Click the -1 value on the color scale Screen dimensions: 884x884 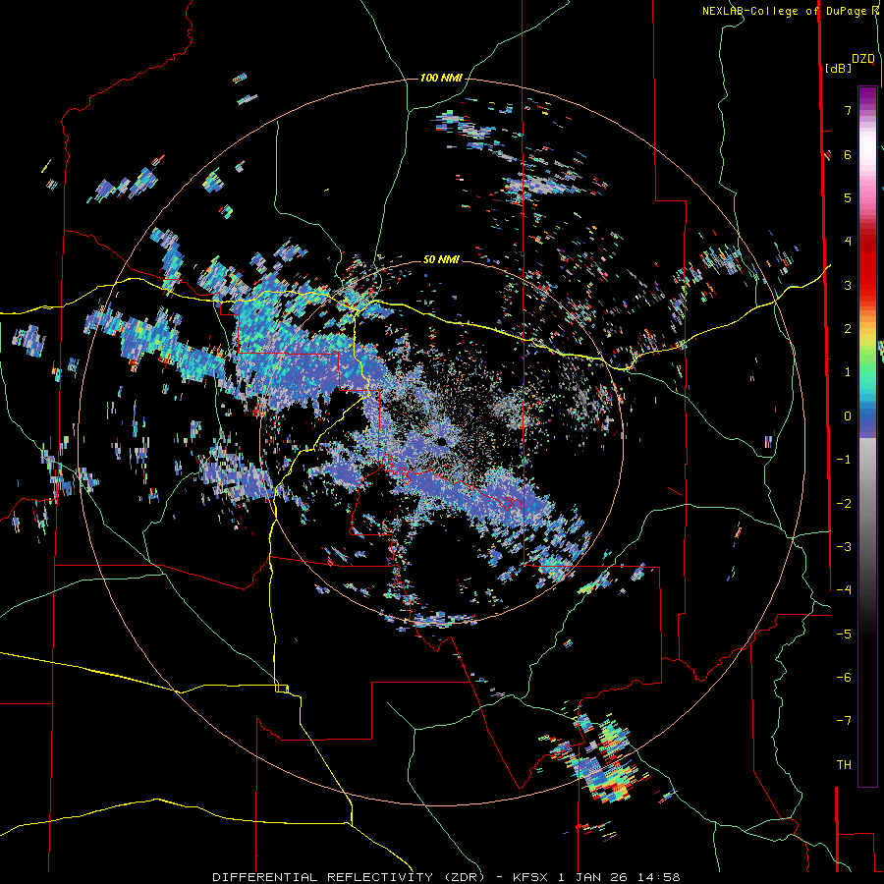tap(844, 460)
